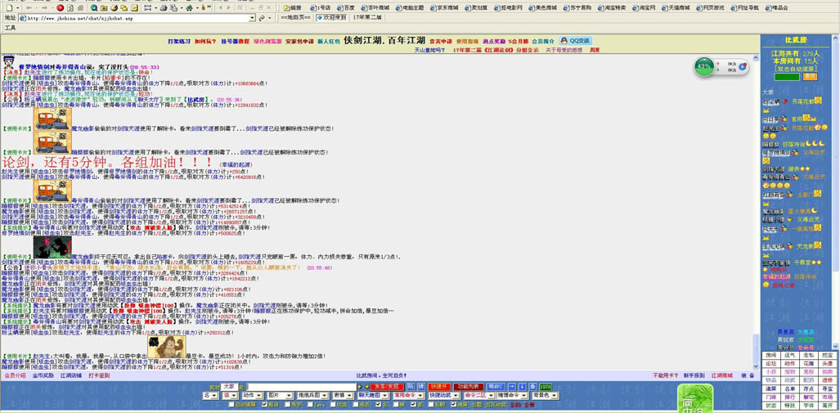Click the Search magnifier icon in the browser toolbar

[x=94, y=8]
